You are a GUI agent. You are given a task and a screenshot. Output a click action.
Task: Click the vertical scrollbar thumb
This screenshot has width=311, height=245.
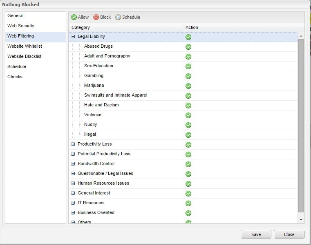coord(301,126)
